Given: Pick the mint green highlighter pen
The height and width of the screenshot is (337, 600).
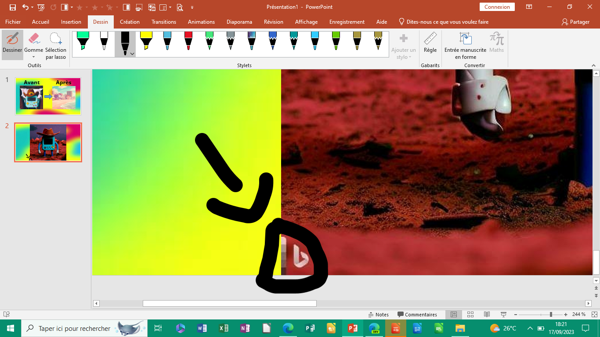Looking at the screenshot, I should pyautogui.click(x=83, y=41).
